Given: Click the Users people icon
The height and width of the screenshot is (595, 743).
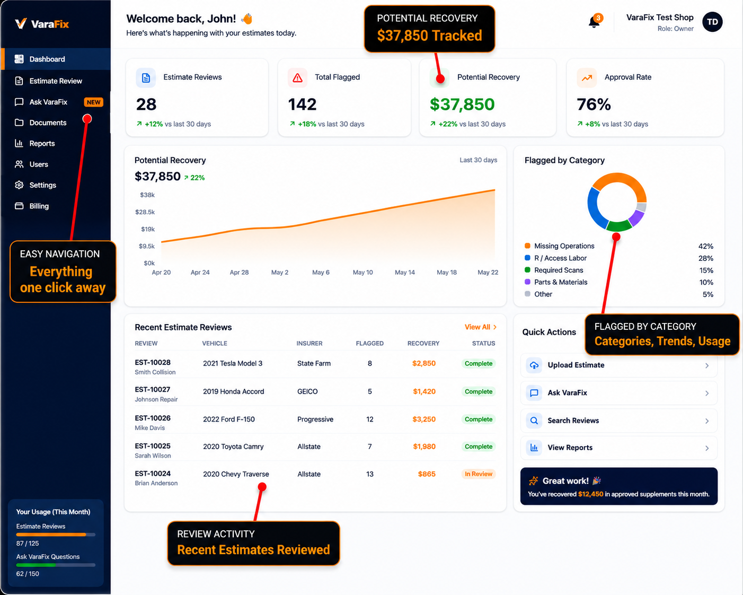Looking at the screenshot, I should pos(19,164).
